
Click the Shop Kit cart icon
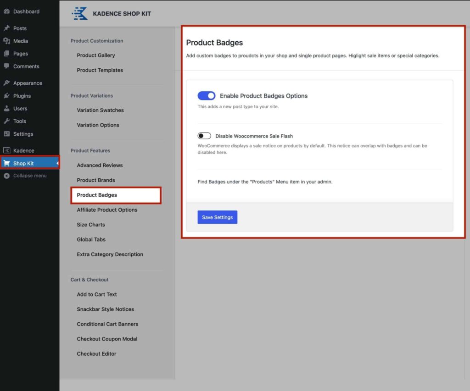pyautogui.click(x=6, y=163)
